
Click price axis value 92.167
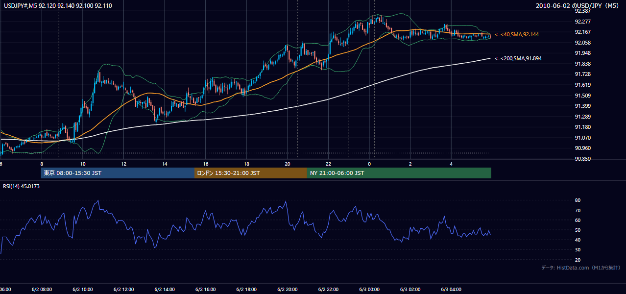coord(582,32)
